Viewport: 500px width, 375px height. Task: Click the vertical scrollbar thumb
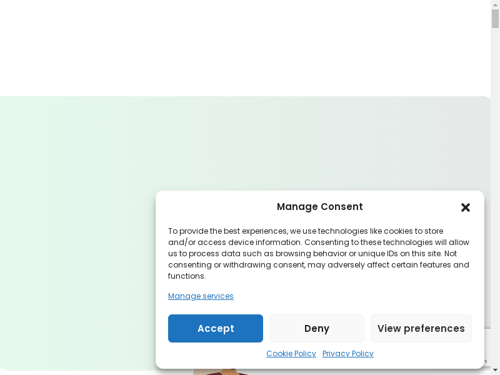tap(495, 19)
